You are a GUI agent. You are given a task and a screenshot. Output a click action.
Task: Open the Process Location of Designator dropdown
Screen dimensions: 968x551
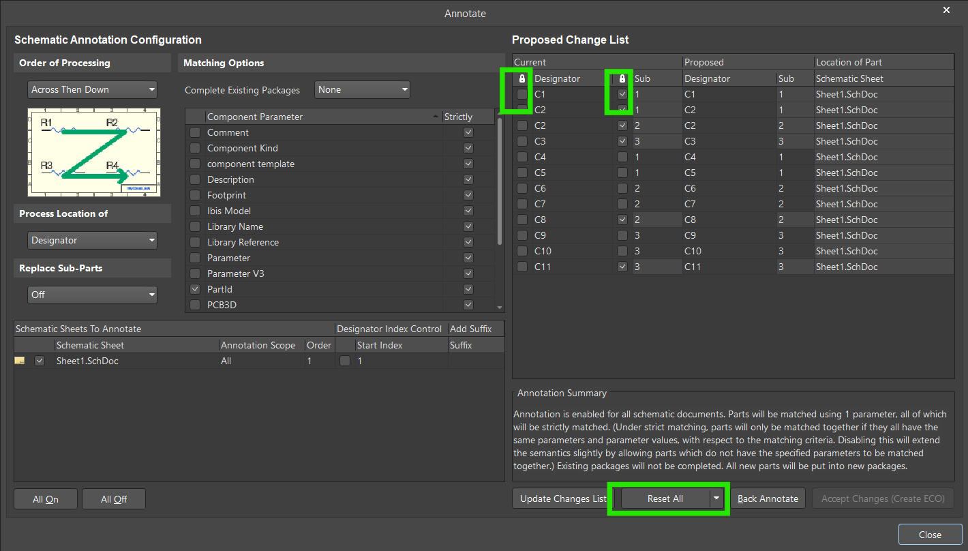[x=93, y=240]
